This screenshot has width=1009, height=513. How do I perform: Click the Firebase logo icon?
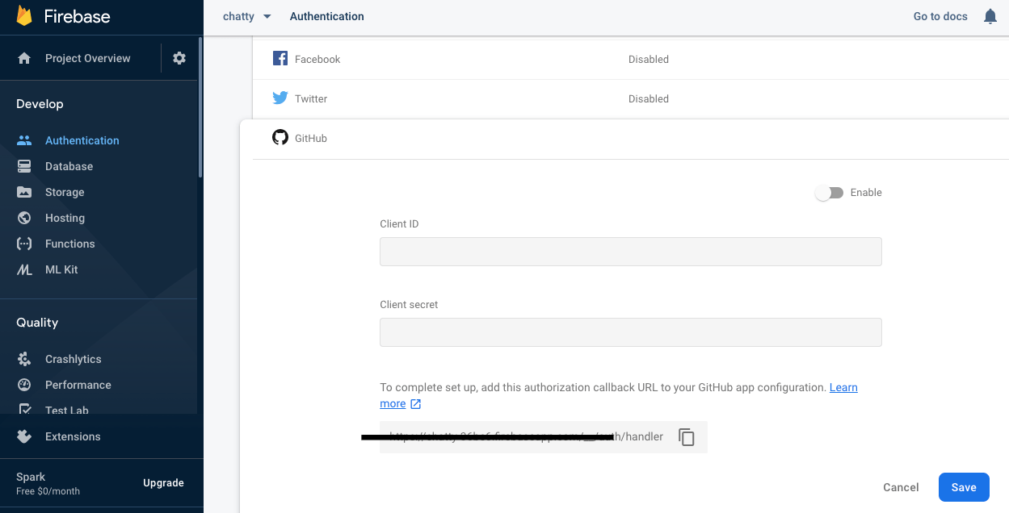pos(24,16)
